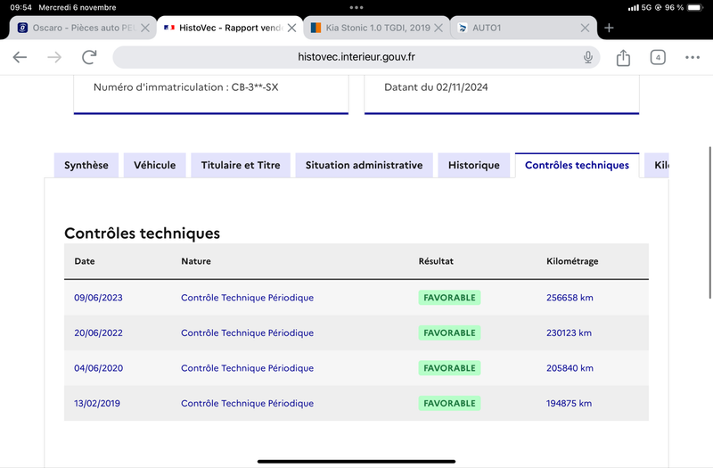
Task: Select the 194875 km mileage value
Action: pyautogui.click(x=569, y=404)
